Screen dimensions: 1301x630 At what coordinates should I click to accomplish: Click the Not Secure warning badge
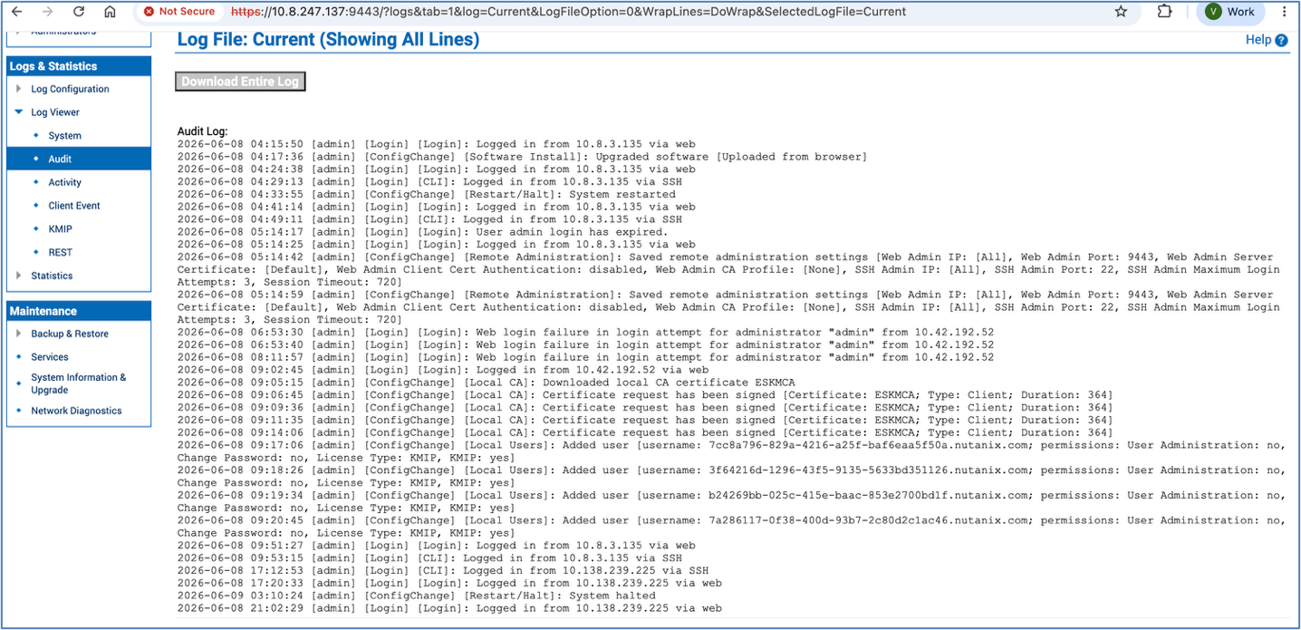pyautogui.click(x=179, y=12)
